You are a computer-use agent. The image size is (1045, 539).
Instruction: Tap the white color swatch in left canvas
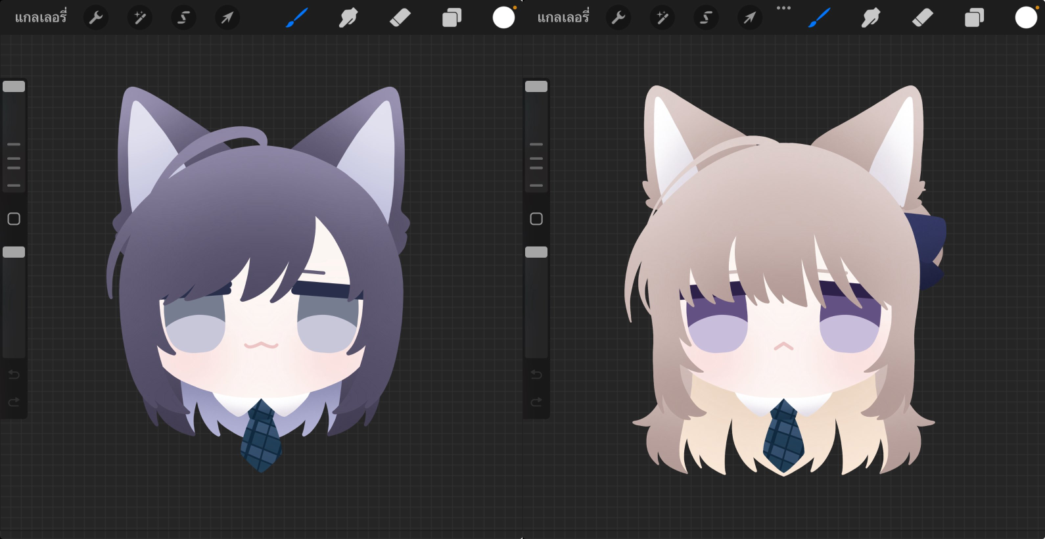click(x=503, y=18)
